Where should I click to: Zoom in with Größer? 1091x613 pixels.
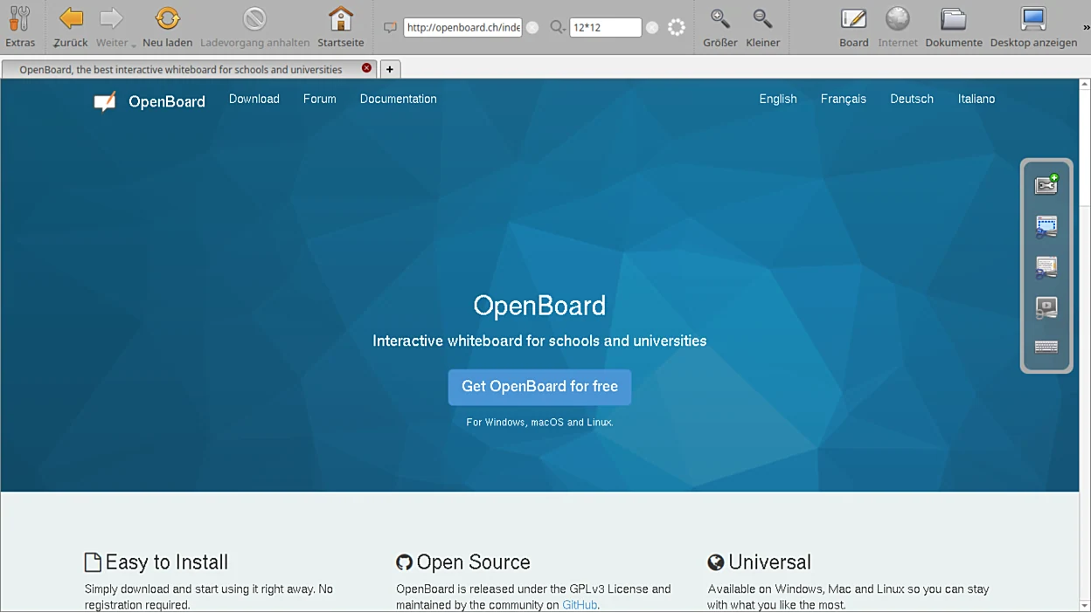tap(719, 26)
